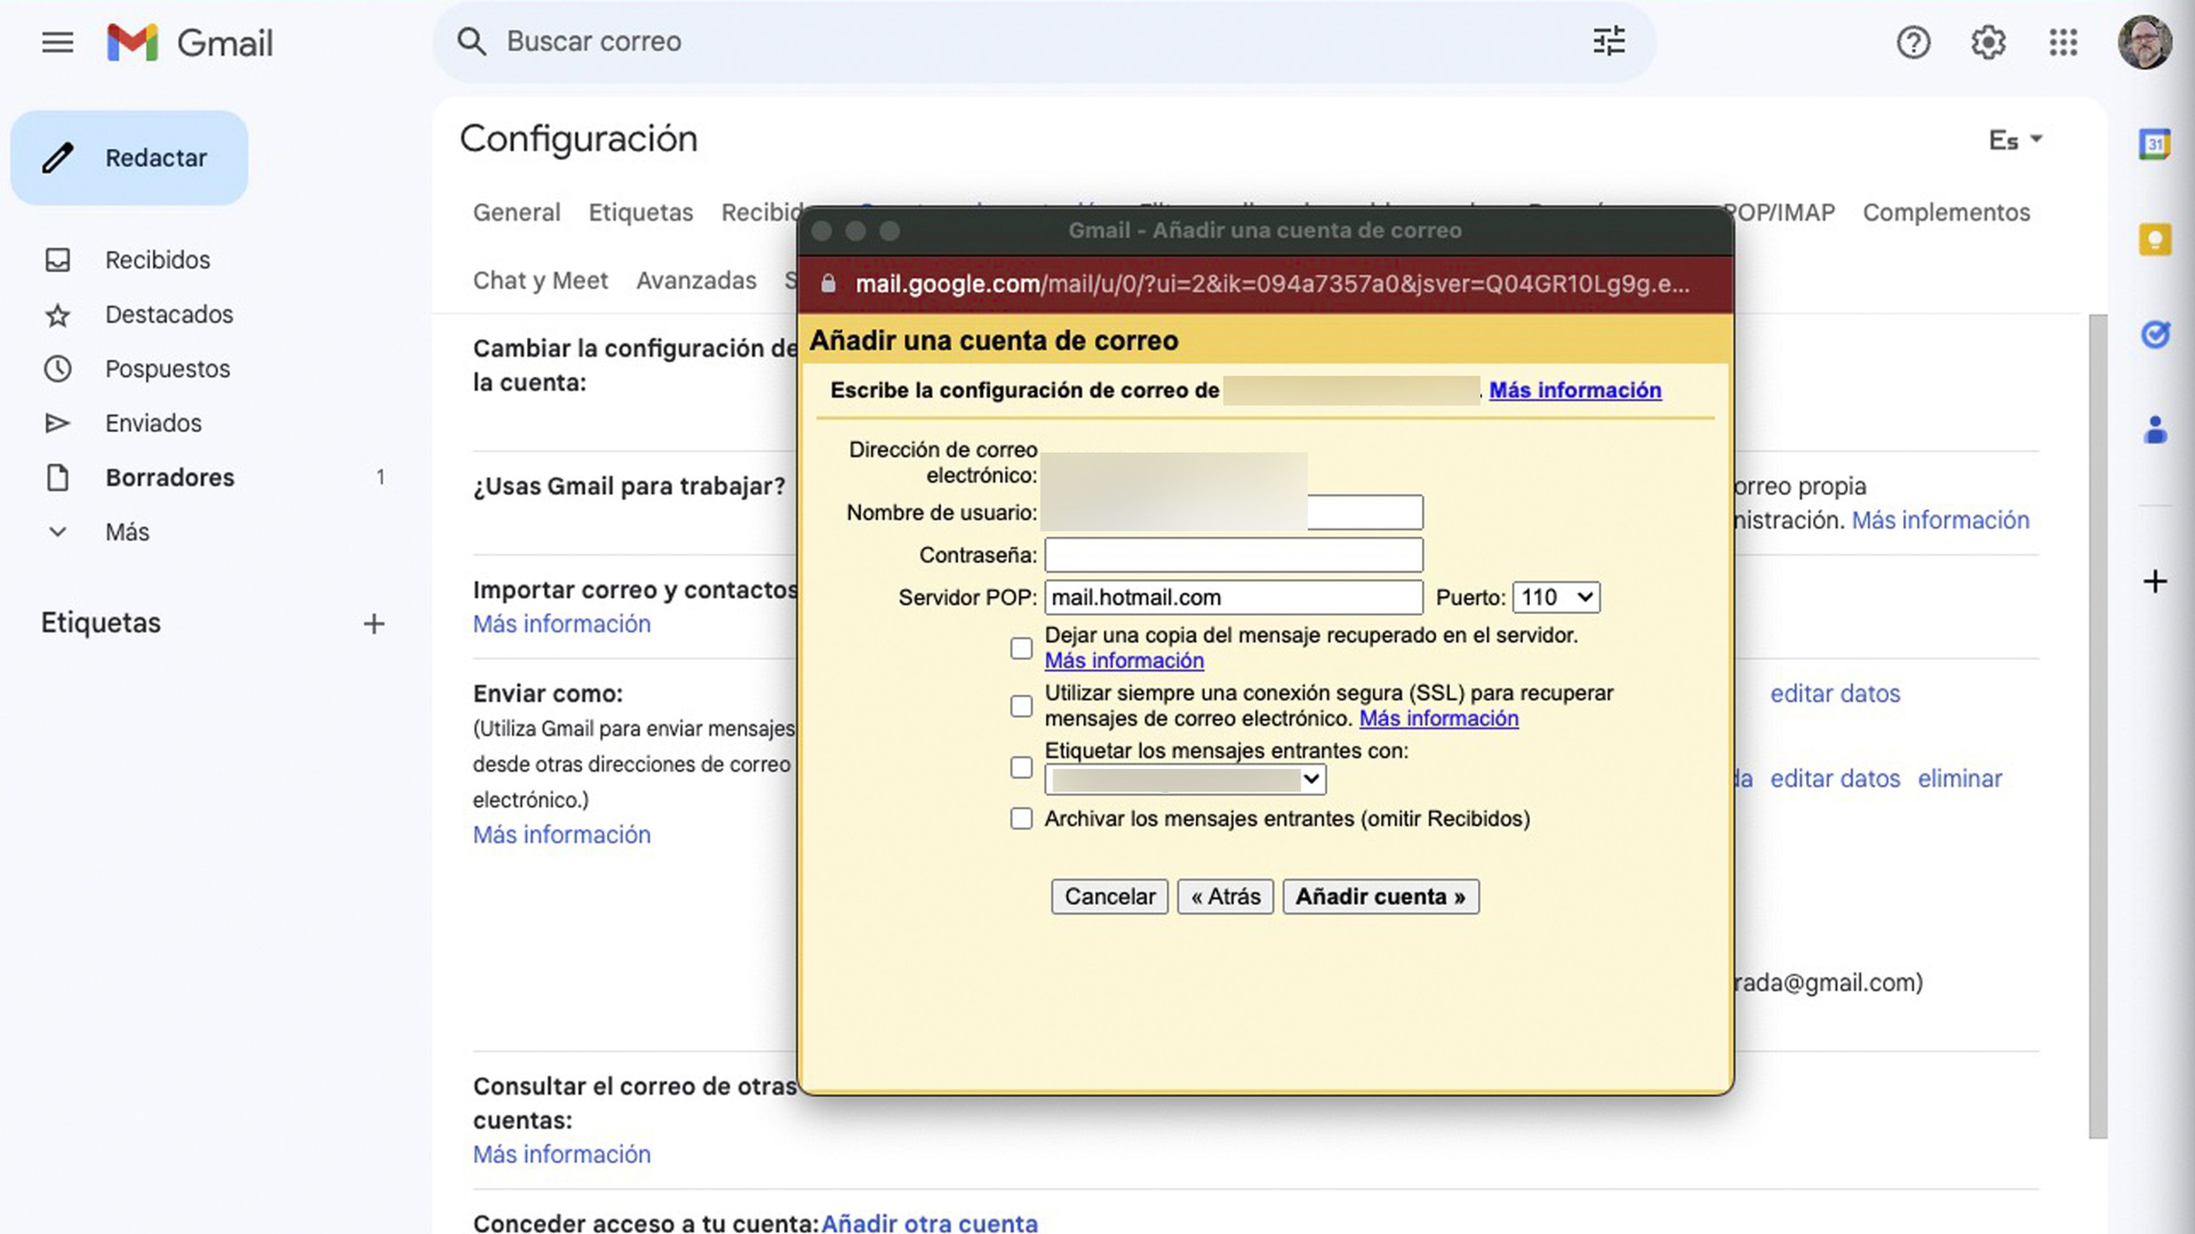
Task: Click the Añadir otra cuenta link
Action: point(929,1223)
